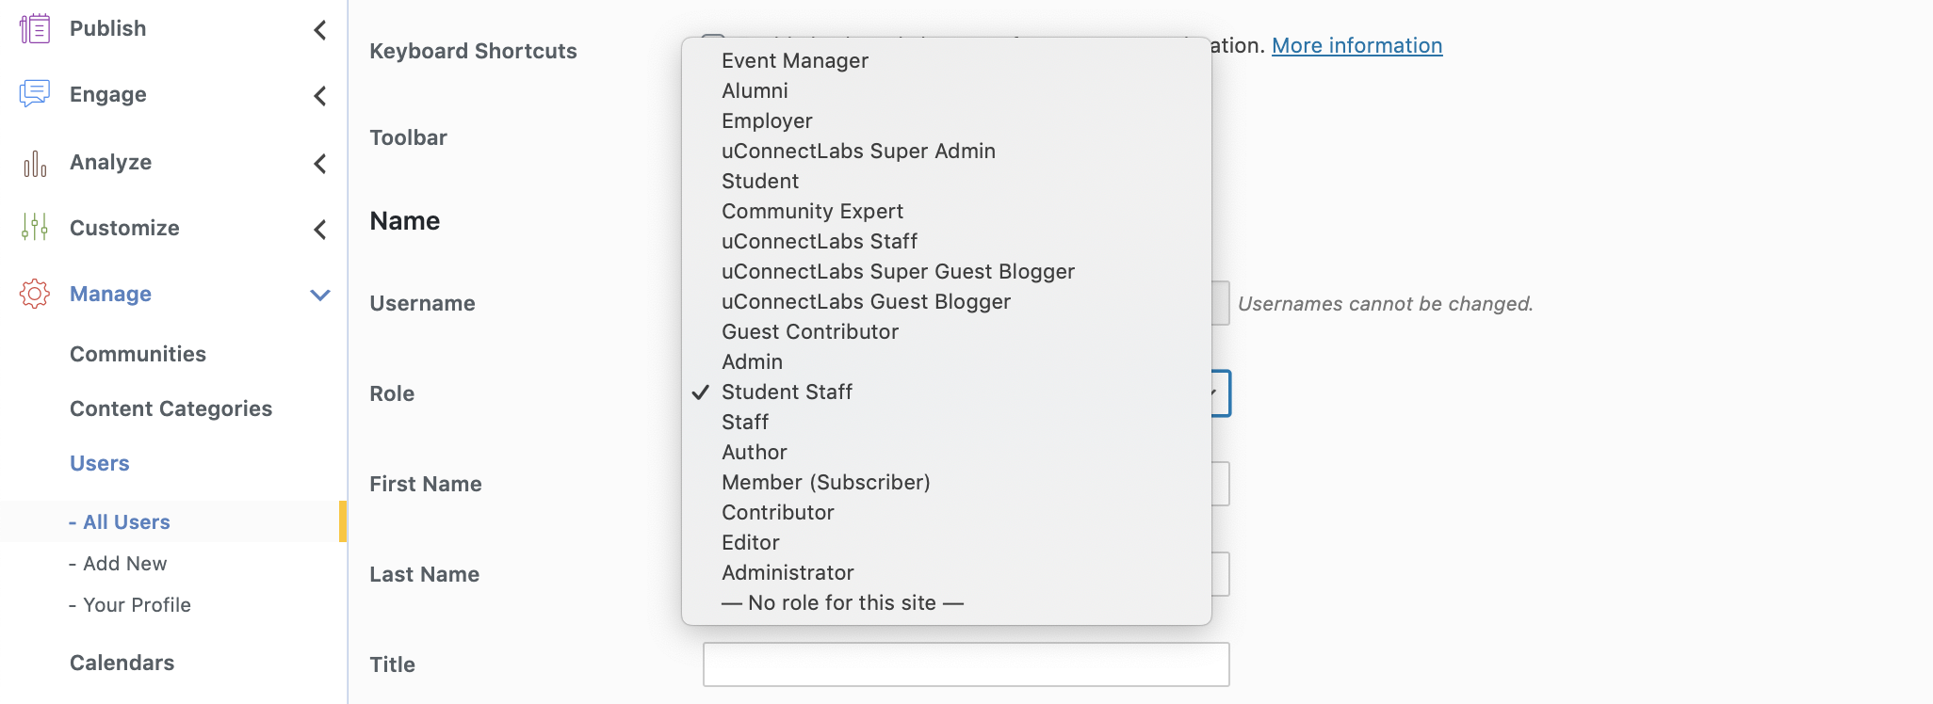Choose Member (Subscriber) role
The image size is (1933, 704).
coord(825,482)
